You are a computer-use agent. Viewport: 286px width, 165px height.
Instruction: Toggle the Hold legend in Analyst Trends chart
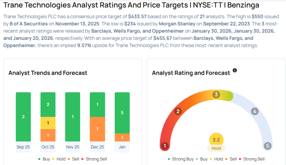59,159
